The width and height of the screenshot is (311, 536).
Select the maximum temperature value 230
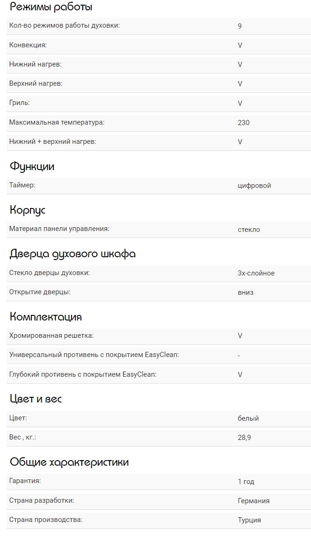point(244,122)
